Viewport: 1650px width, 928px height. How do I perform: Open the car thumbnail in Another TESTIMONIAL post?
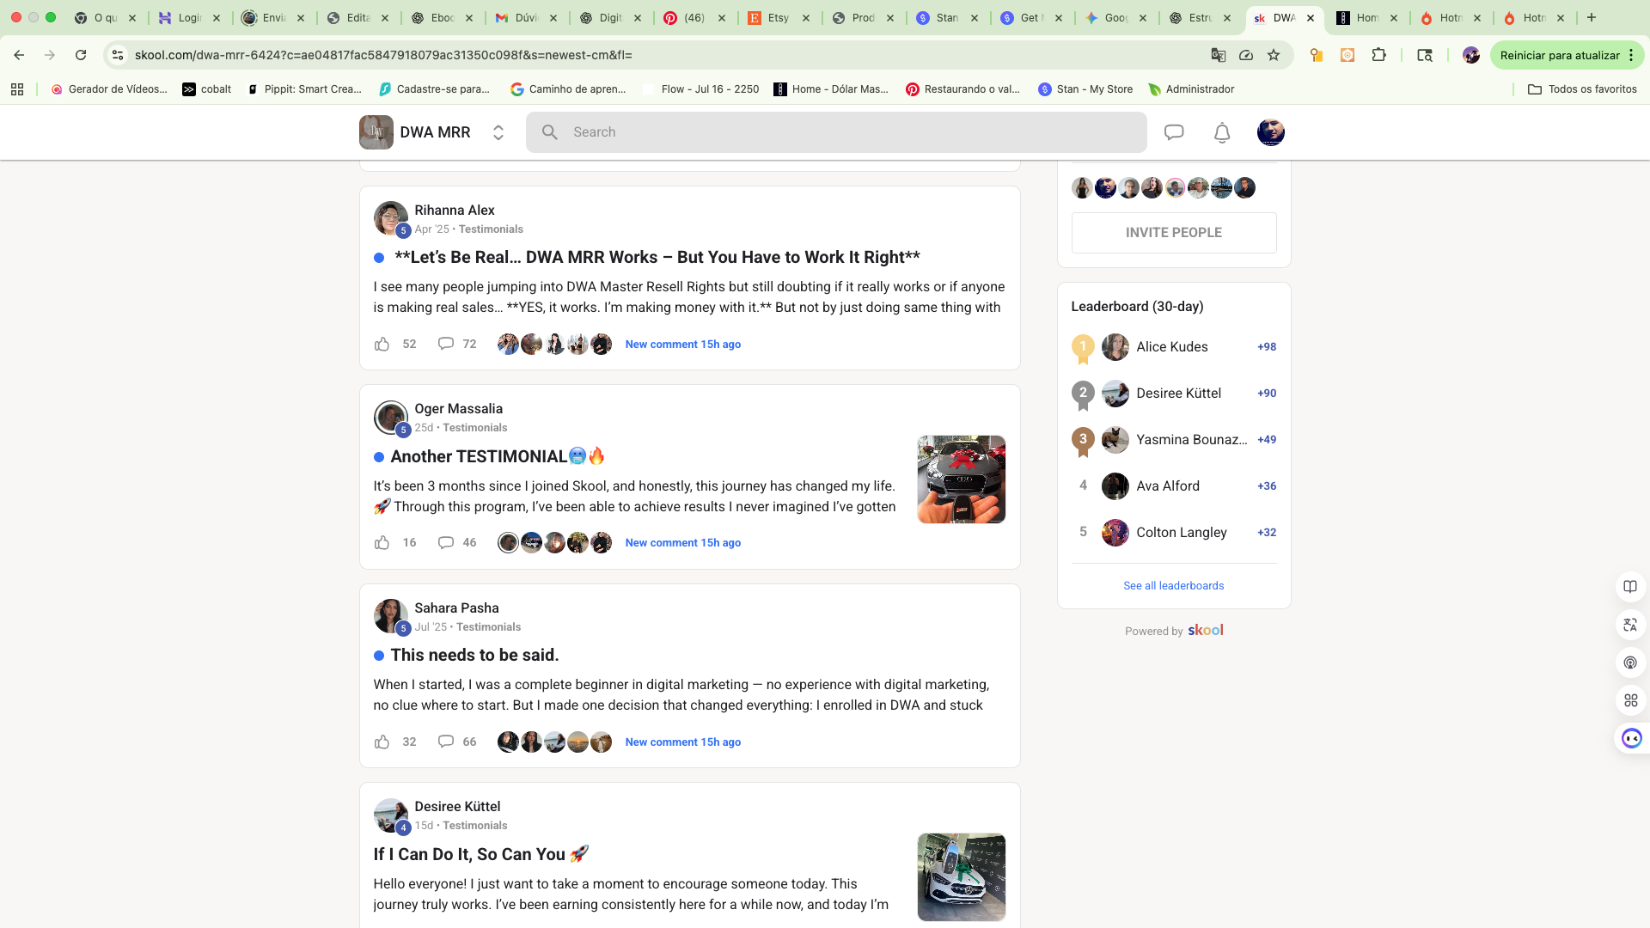[x=961, y=479]
